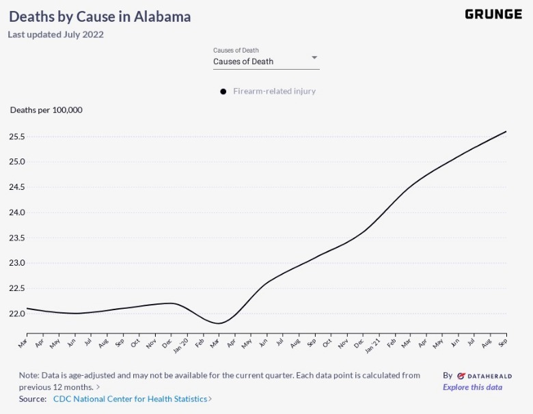Expand the note chevron after "previous 12 months."
Image resolution: width=533 pixels, height=414 pixels.
98,387
